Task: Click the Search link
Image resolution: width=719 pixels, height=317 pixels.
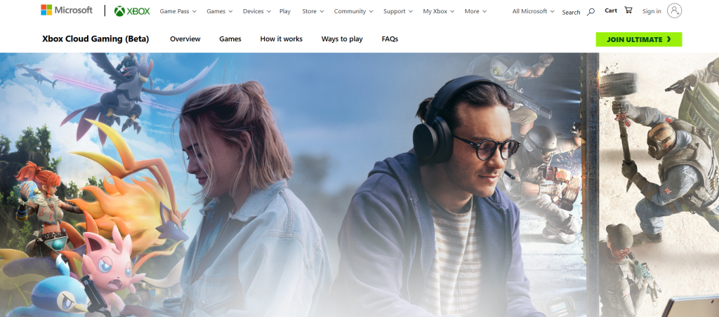Action: (571, 13)
